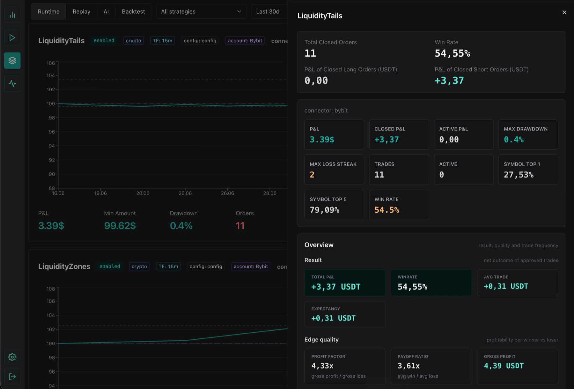This screenshot has height=389, width=574.
Task: Open settings gear in sidebar
Action: click(x=12, y=357)
